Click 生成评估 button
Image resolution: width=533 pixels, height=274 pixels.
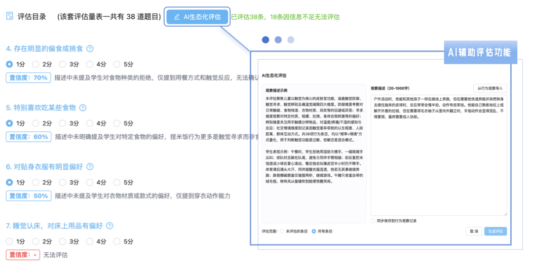(x=495, y=231)
